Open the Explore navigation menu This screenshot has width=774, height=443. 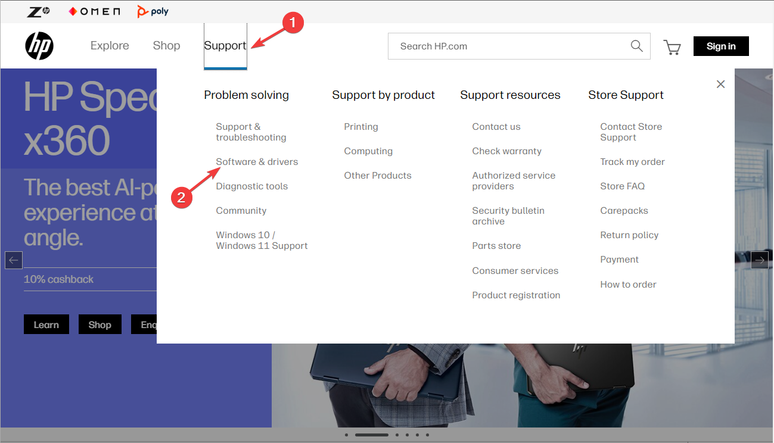click(110, 46)
